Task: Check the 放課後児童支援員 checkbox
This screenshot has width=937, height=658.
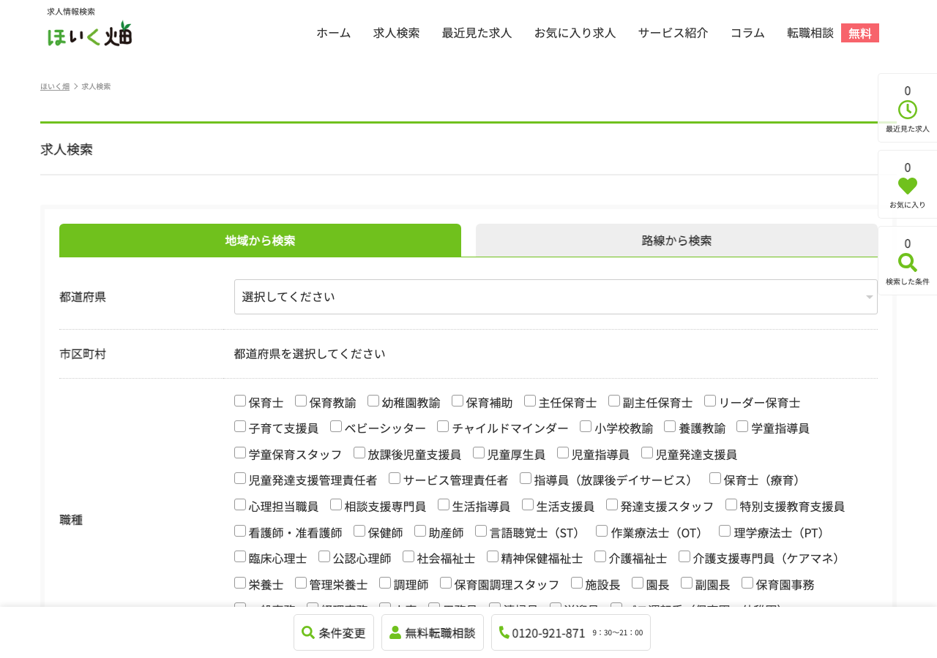Action: pyautogui.click(x=359, y=453)
